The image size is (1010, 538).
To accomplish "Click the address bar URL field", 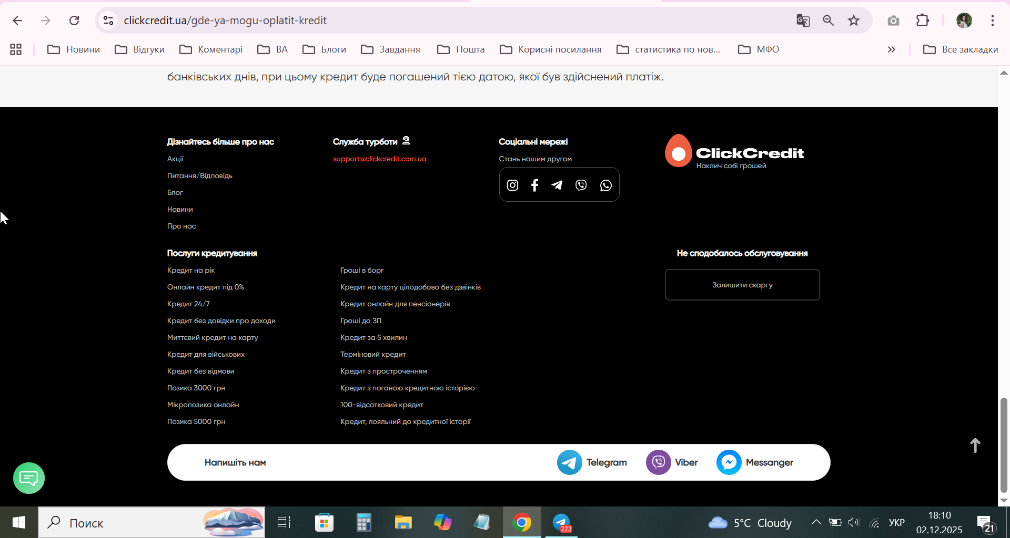I will (x=452, y=20).
